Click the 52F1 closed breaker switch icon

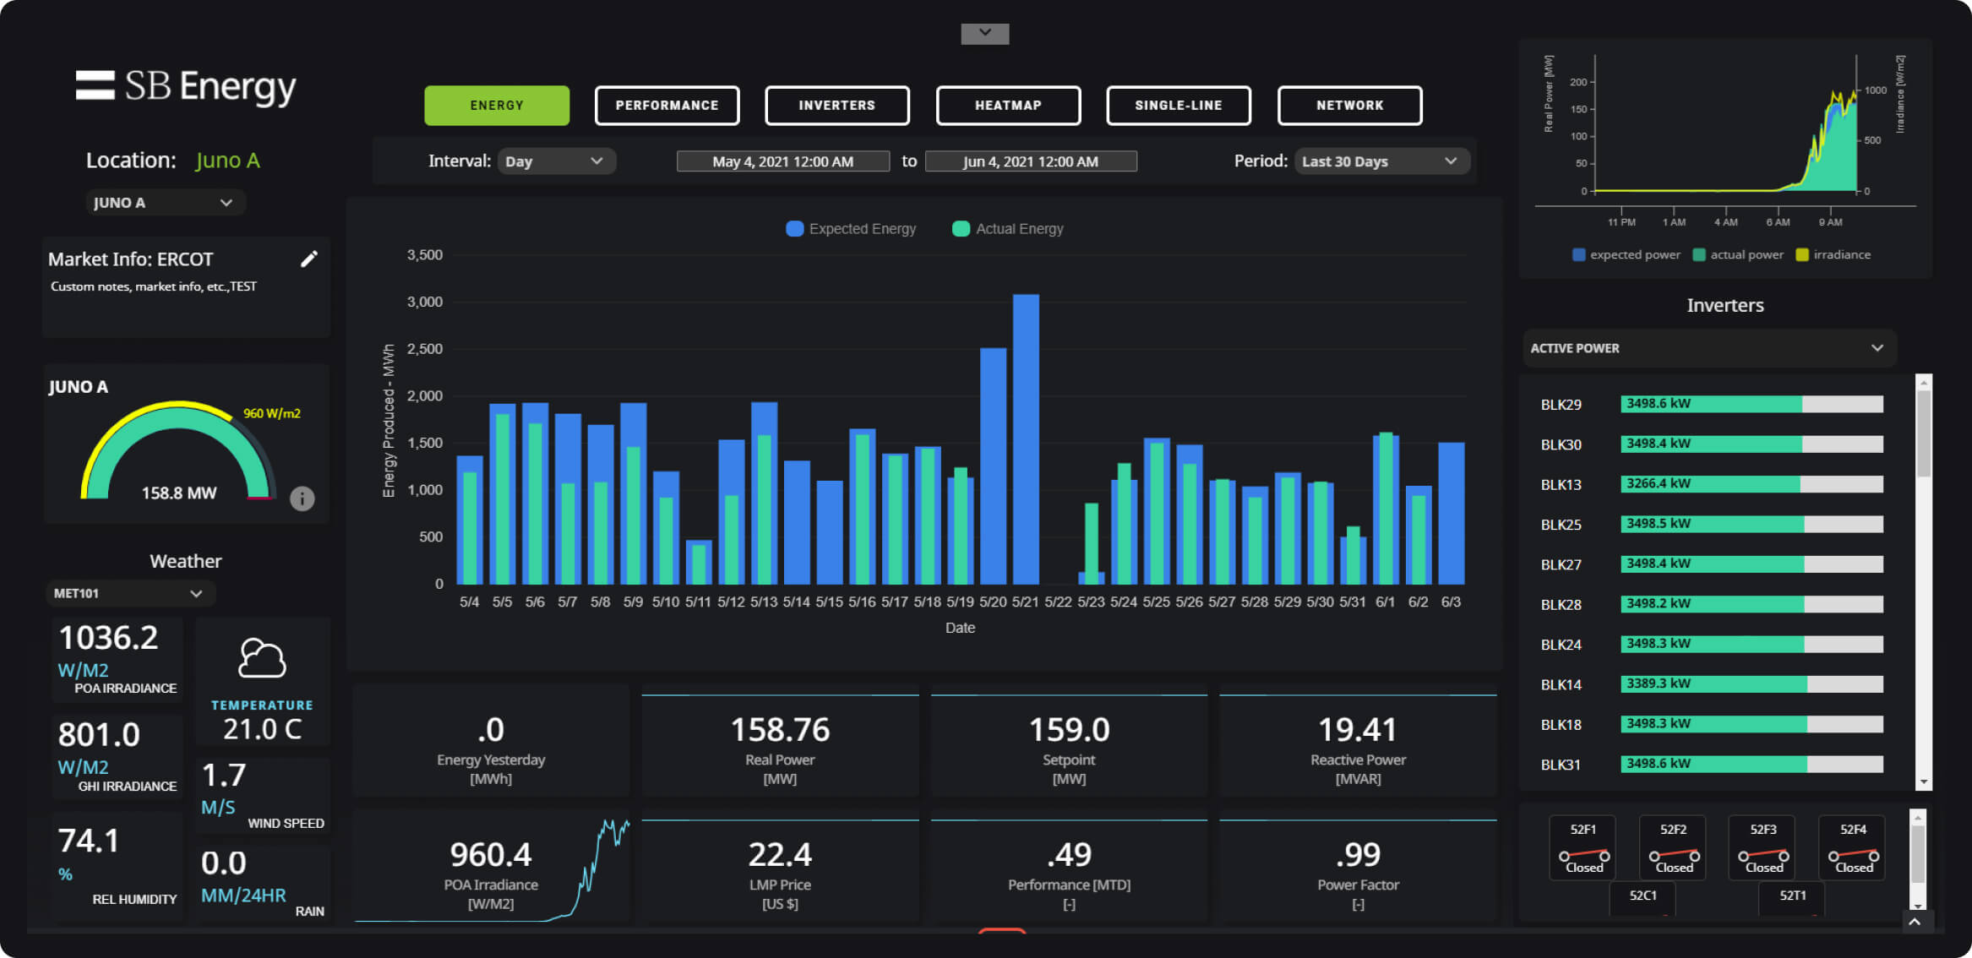click(x=1582, y=847)
